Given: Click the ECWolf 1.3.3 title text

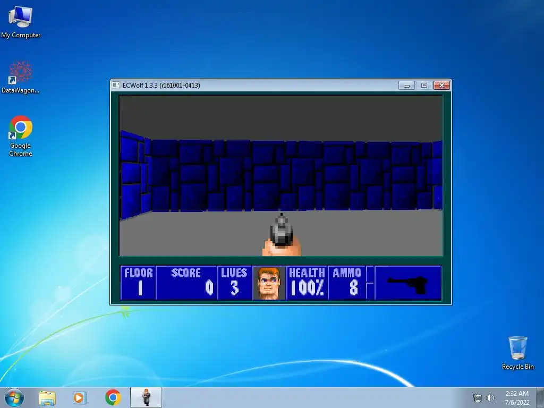Looking at the screenshot, I should [161, 86].
